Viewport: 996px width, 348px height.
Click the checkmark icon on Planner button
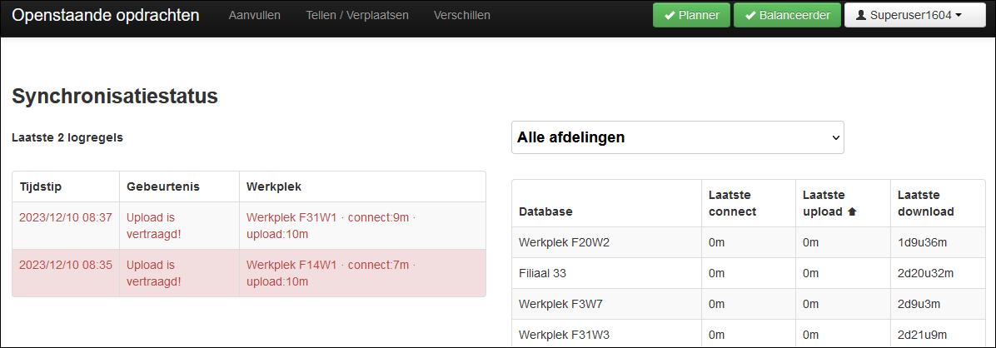click(x=669, y=16)
